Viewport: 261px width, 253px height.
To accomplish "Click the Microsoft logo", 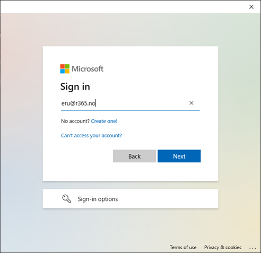I will [x=82, y=69].
